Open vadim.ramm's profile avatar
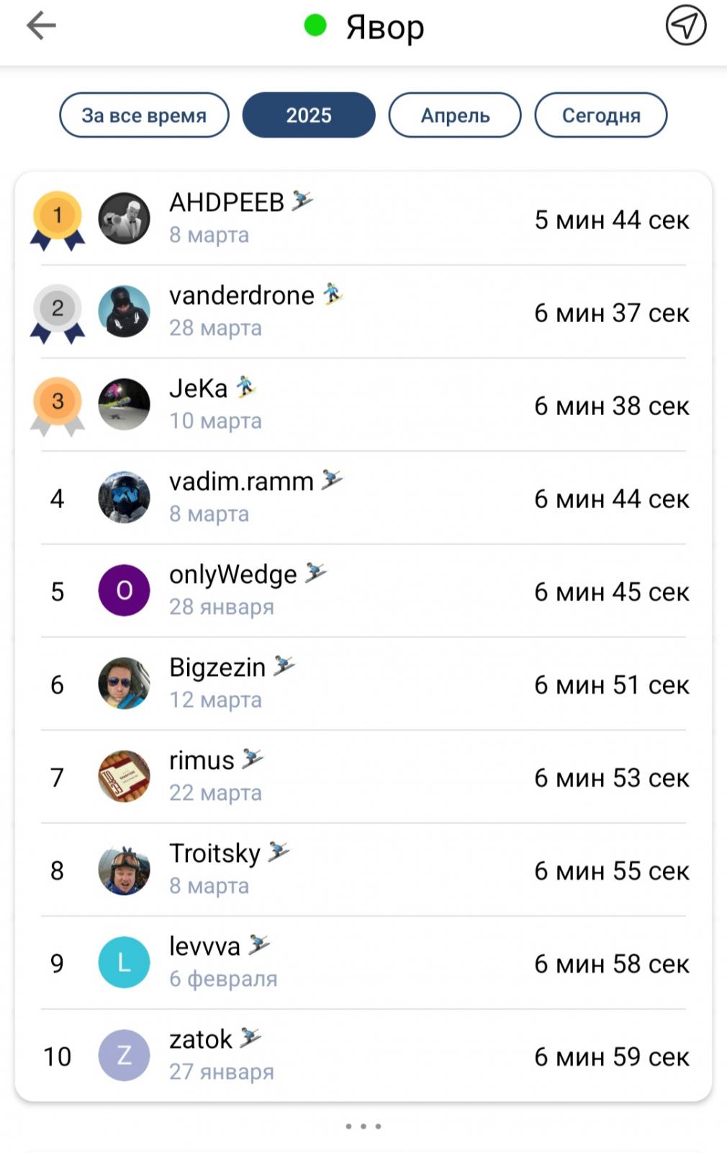727x1153 pixels. coord(124,497)
